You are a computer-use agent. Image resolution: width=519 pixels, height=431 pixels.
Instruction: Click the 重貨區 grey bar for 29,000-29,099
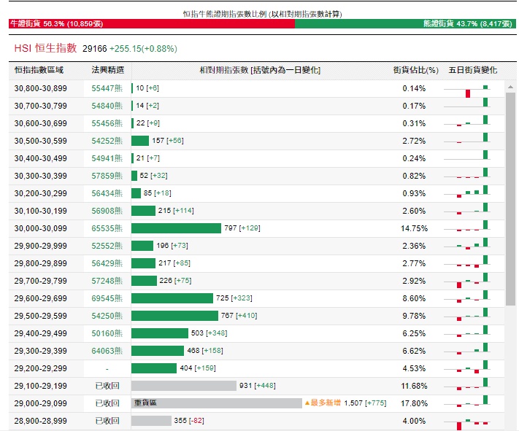pos(217,403)
